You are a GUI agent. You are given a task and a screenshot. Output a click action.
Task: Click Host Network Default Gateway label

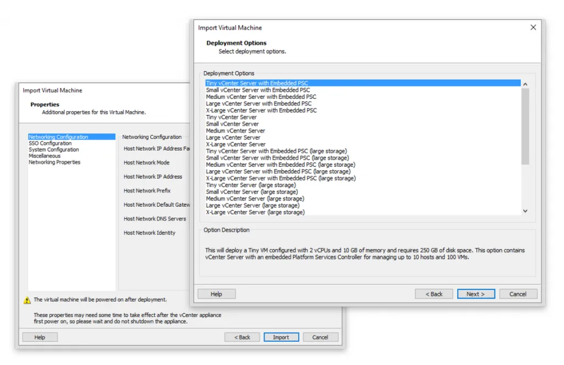click(157, 204)
